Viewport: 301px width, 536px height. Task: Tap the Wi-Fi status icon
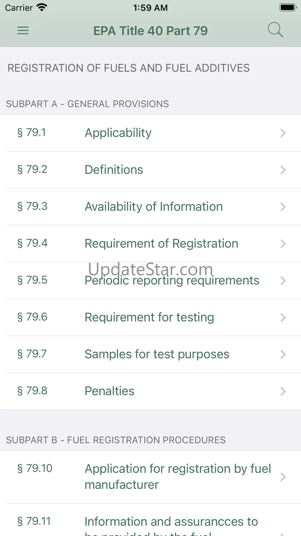(x=41, y=8)
